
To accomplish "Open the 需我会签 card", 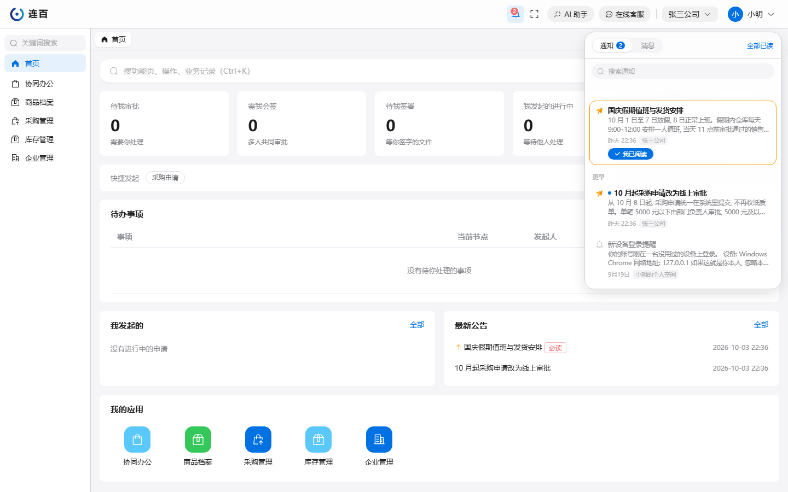I will coord(302,124).
